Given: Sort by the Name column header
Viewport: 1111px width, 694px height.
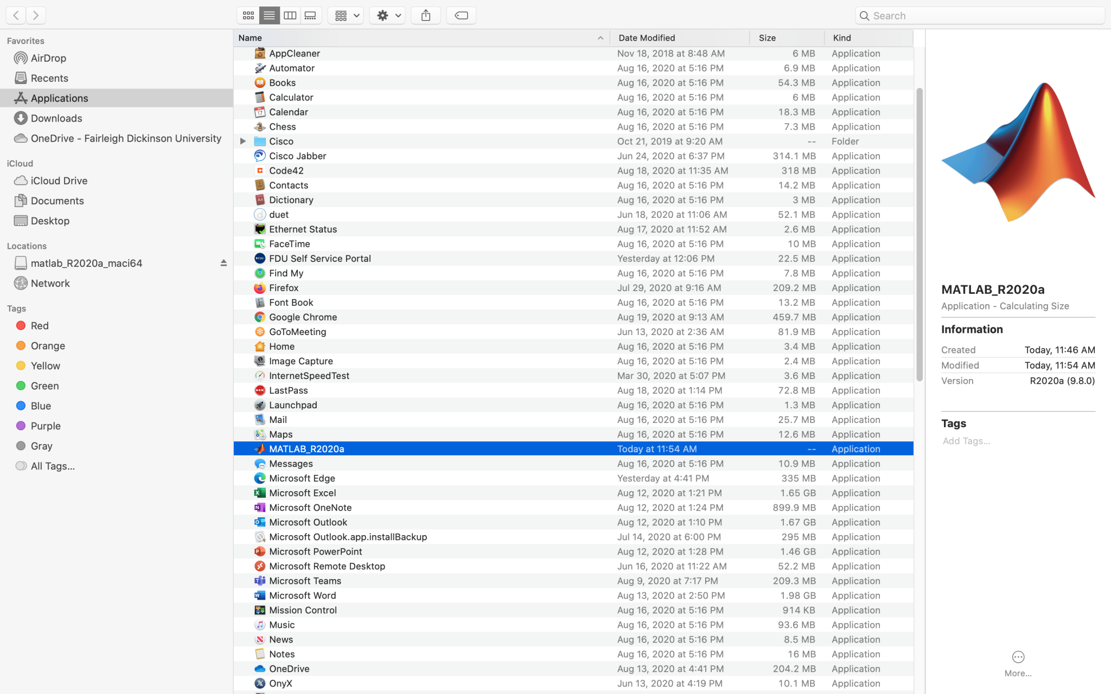Looking at the screenshot, I should pos(422,37).
